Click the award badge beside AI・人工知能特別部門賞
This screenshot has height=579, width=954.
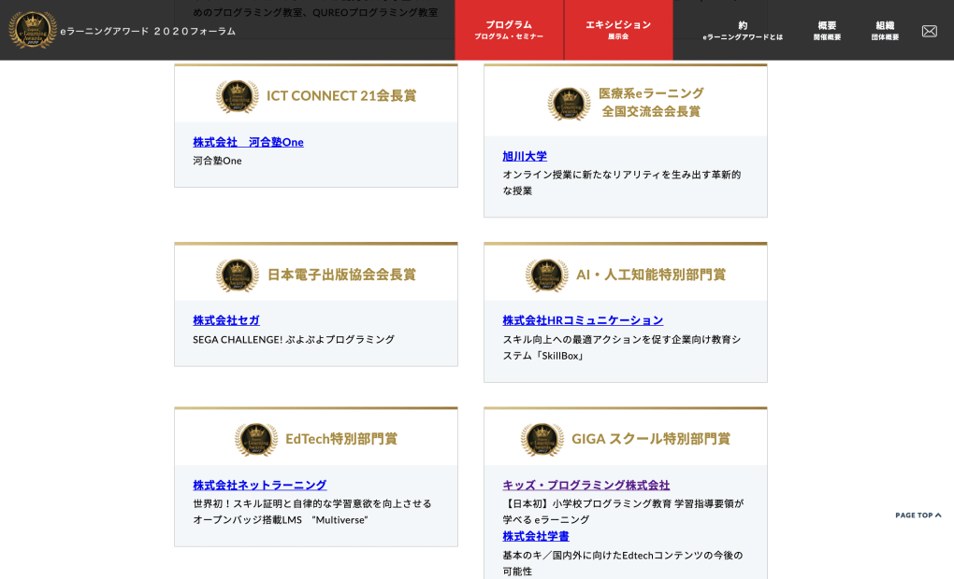point(547,275)
